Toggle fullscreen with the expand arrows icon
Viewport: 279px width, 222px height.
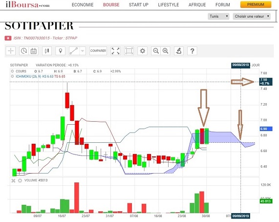pos(115,51)
